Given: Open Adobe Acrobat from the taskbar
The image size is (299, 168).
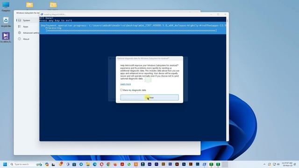Looking at the screenshot, I should [122, 164].
